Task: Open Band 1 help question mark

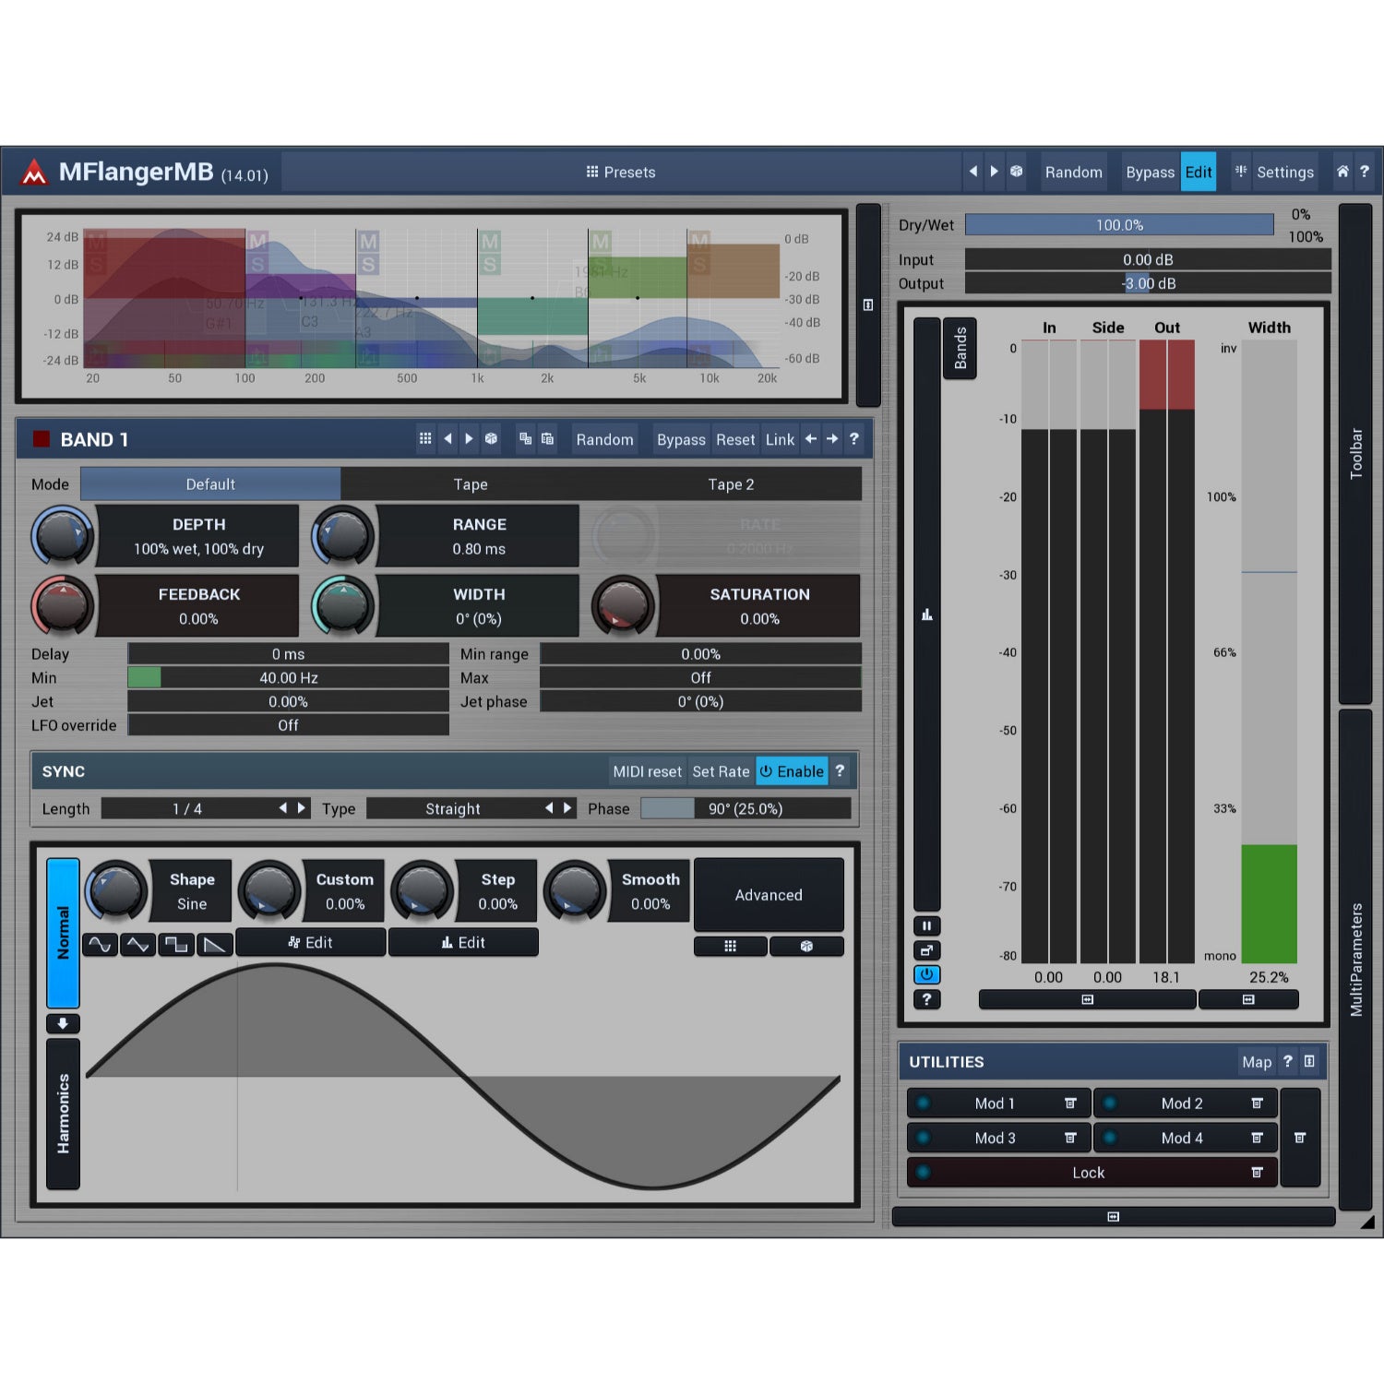Action: tap(853, 439)
